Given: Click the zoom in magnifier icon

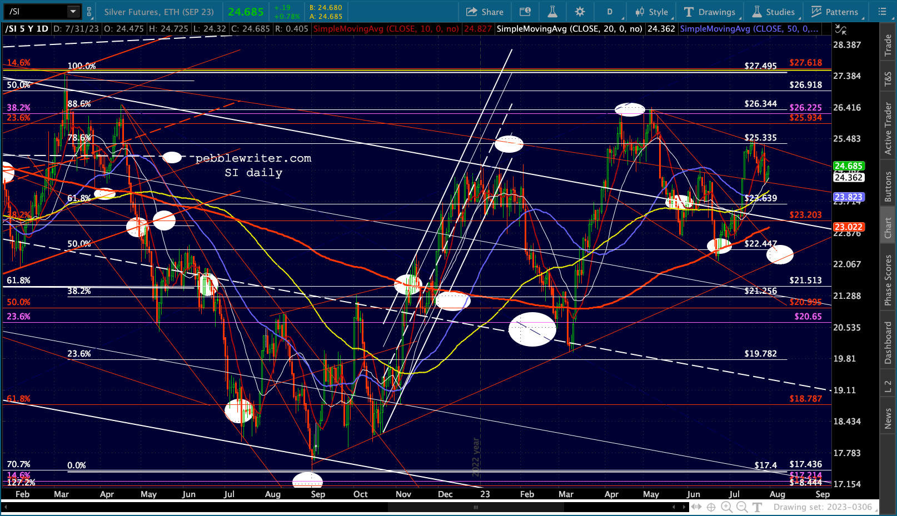Looking at the screenshot, I should click(726, 507).
